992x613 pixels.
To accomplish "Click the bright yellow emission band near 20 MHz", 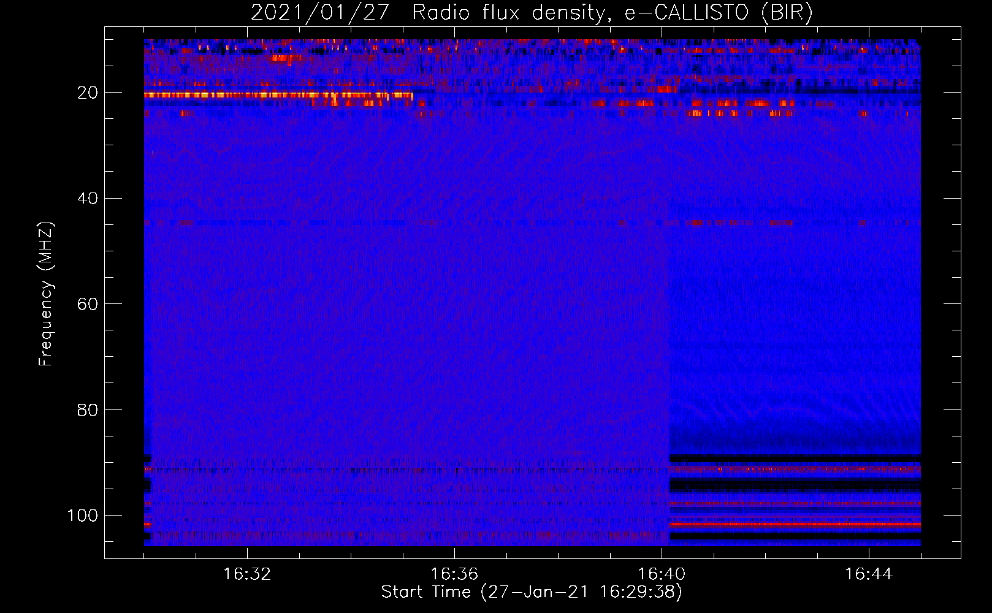I will 278,95.
